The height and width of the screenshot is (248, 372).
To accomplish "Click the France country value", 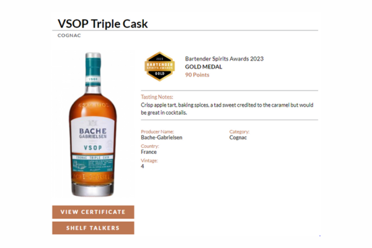I will (x=149, y=152).
